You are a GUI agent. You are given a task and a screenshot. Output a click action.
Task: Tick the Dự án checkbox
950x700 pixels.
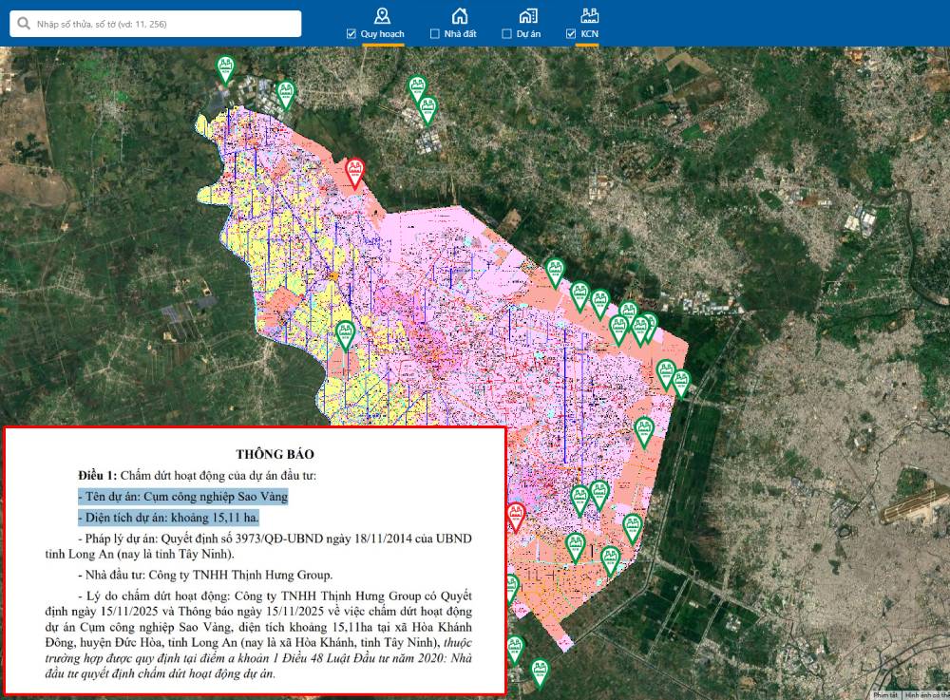pos(507,34)
